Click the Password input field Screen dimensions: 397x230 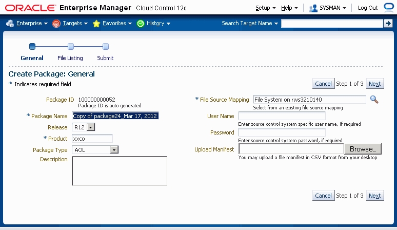point(282,132)
